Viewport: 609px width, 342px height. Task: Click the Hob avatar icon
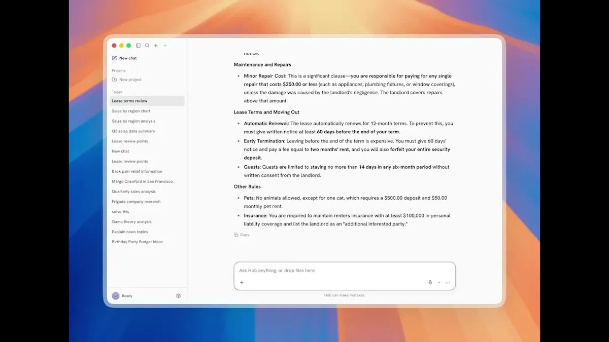(x=116, y=296)
